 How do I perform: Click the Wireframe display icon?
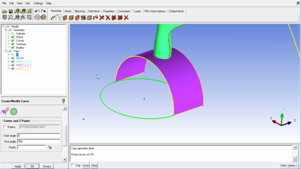pos(37,17)
